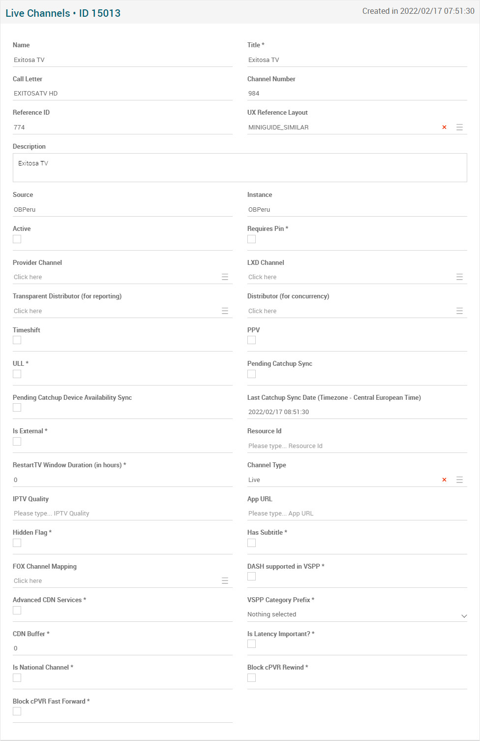Open the UX Reference Layout list icon

click(x=459, y=128)
